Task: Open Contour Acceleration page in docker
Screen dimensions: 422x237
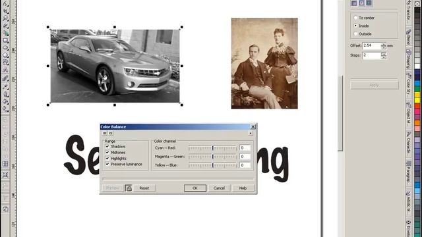Action: 369,3
